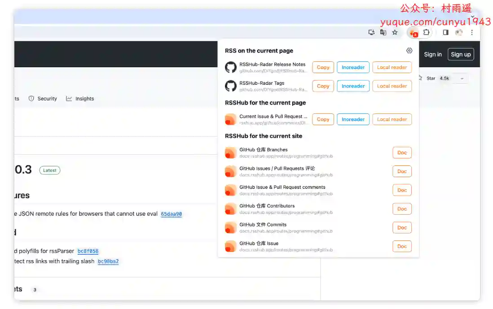Expand the Star dropdown arrow

[x=462, y=78]
